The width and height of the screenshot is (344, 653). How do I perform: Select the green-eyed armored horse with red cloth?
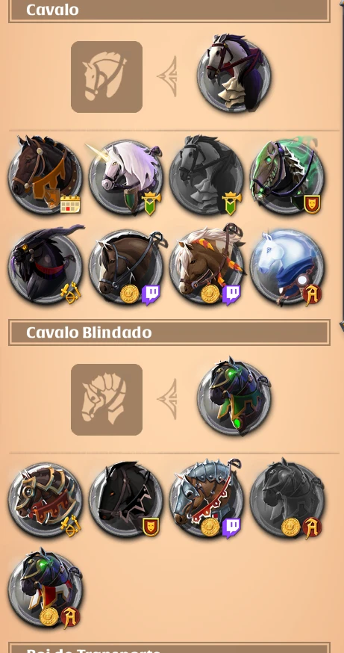click(45, 589)
